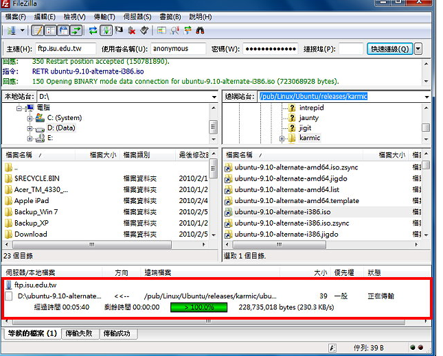Click the 密碼(W) password field
The height and width of the screenshot is (356, 443).
(x=271, y=49)
